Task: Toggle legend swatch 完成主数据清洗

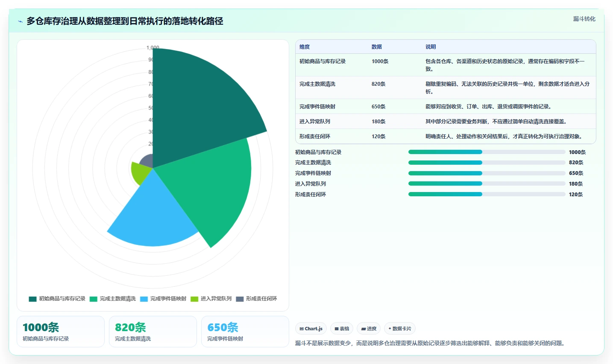Action: (94, 299)
